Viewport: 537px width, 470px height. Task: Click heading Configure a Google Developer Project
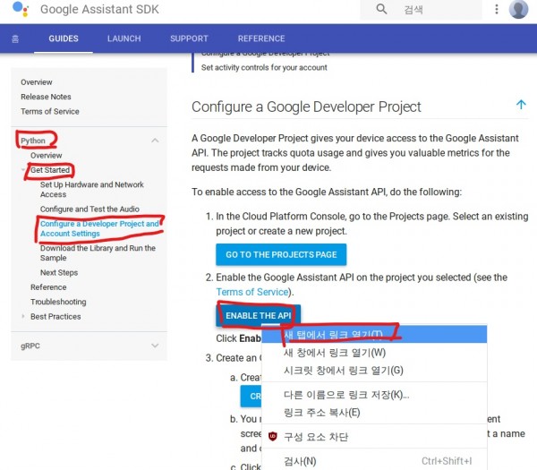pos(306,107)
